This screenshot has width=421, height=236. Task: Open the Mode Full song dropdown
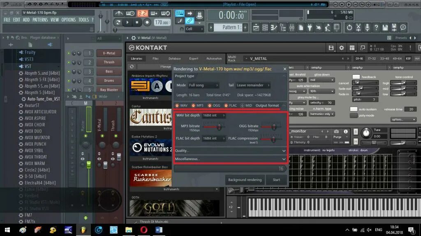click(x=204, y=85)
